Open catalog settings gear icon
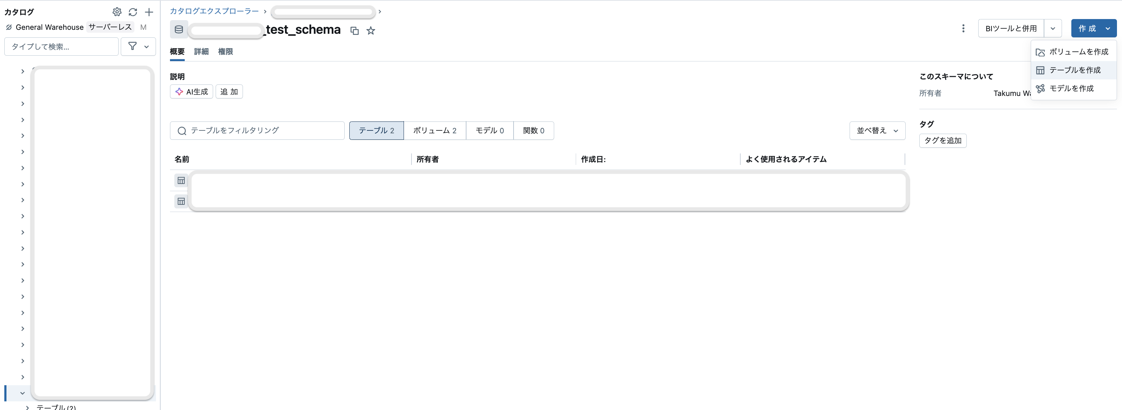 pyautogui.click(x=117, y=12)
